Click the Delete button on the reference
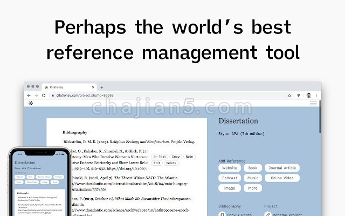 pos(171,163)
